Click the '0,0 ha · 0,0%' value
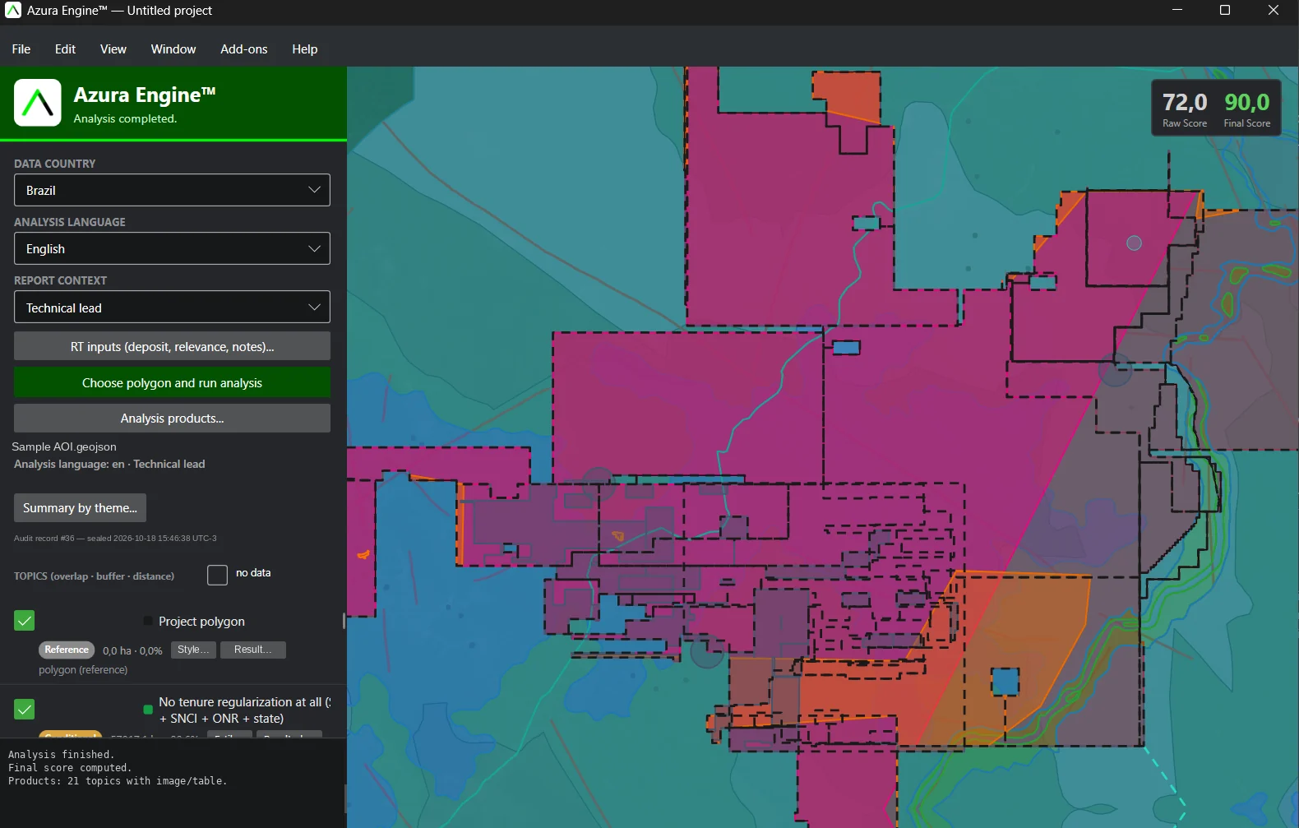The height and width of the screenshot is (828, 1299). click(132, 650)
